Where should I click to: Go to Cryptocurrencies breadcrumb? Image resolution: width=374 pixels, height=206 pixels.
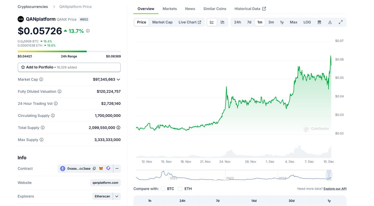point(33,7)
